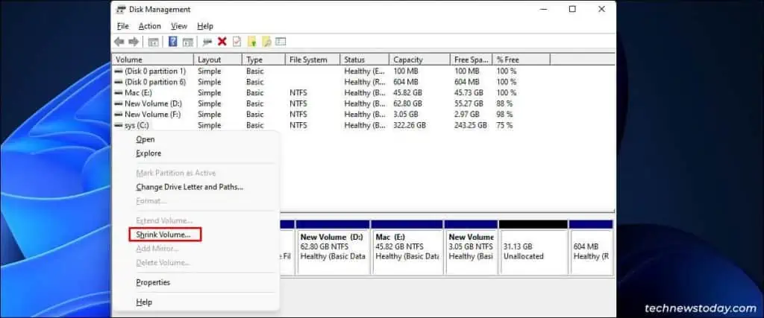Click NTFS cell in the sys (C:) row
Screen dimensions: 764x318
click(x=298, y=125)
